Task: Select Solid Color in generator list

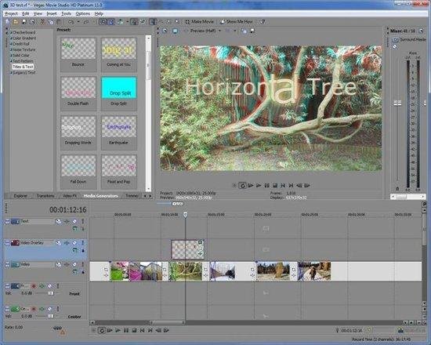Action: click(21, 56)
